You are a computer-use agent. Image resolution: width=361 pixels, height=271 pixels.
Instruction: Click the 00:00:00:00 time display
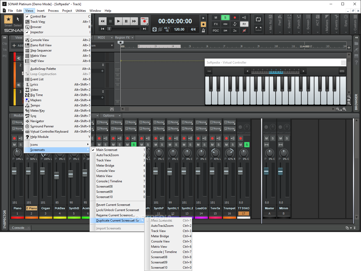pos(175,21)
